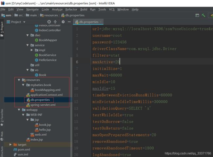The image size is (213, 157).
Task: Click the project structure window icon in toolbar
Action: click(197, 15)
